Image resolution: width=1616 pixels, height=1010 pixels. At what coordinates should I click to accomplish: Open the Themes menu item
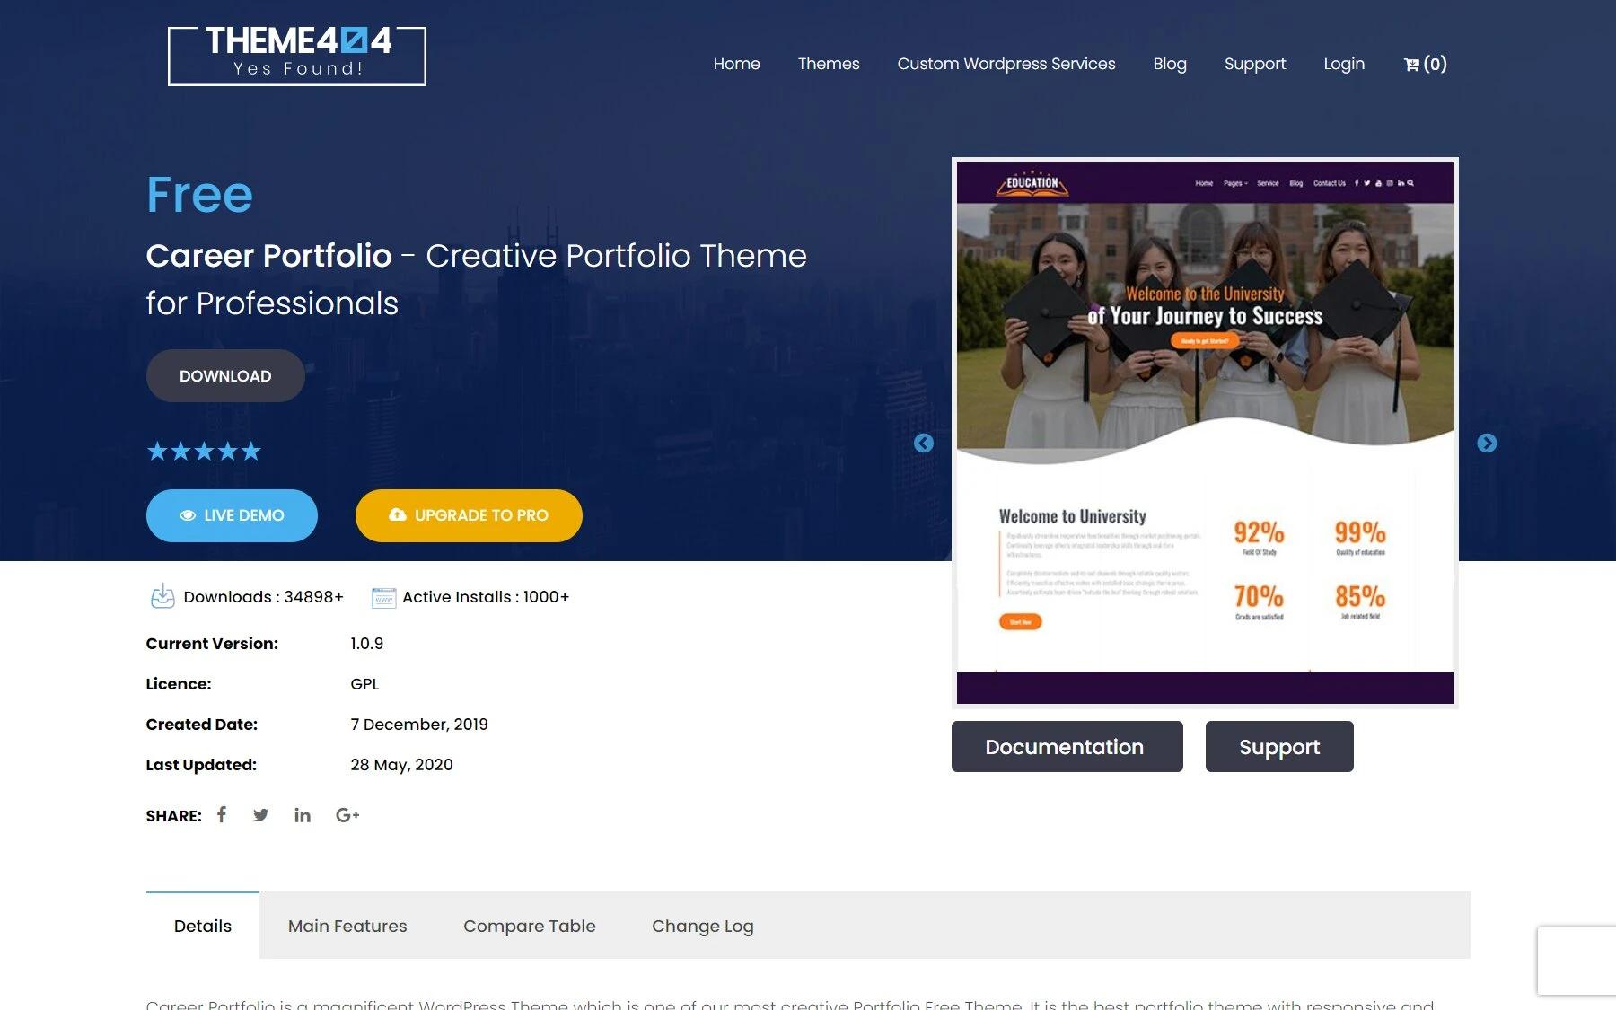[828, 64]
